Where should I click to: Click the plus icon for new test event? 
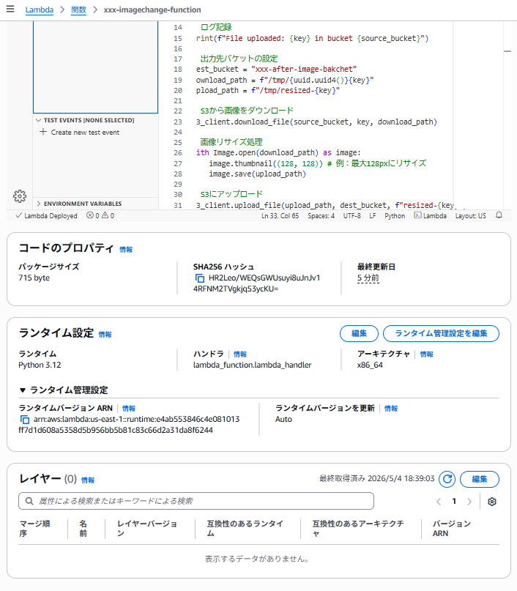click(x=43, y=132)
